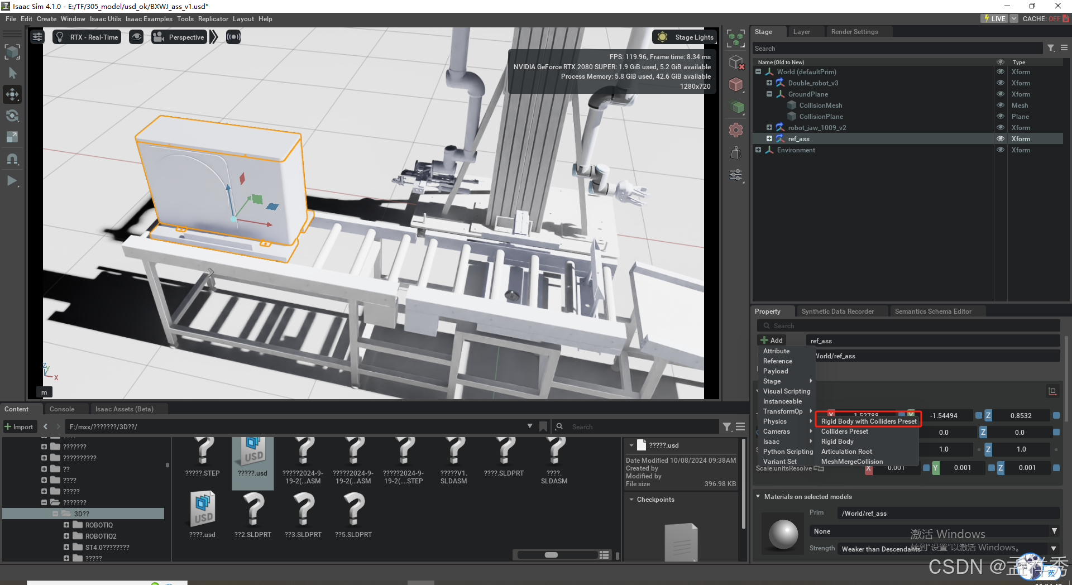
Task: Toggle the snap magnet tool
Action: [12, 159]
